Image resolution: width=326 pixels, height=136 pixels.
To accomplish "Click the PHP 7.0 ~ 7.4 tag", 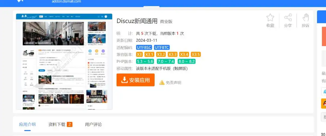I will coord(166,61).
